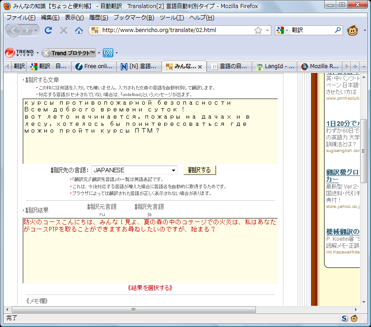The image size is (371, 327).
Task: Click the ad frame scroll up arrow
Action: point(364,77)
